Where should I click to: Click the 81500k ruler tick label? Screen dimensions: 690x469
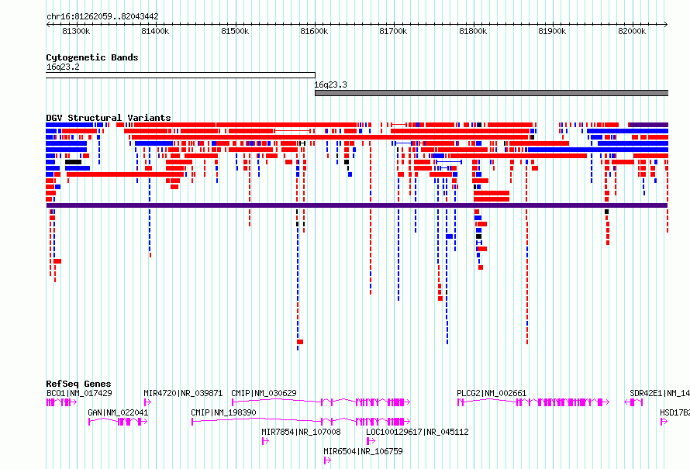tap(235, 31)
